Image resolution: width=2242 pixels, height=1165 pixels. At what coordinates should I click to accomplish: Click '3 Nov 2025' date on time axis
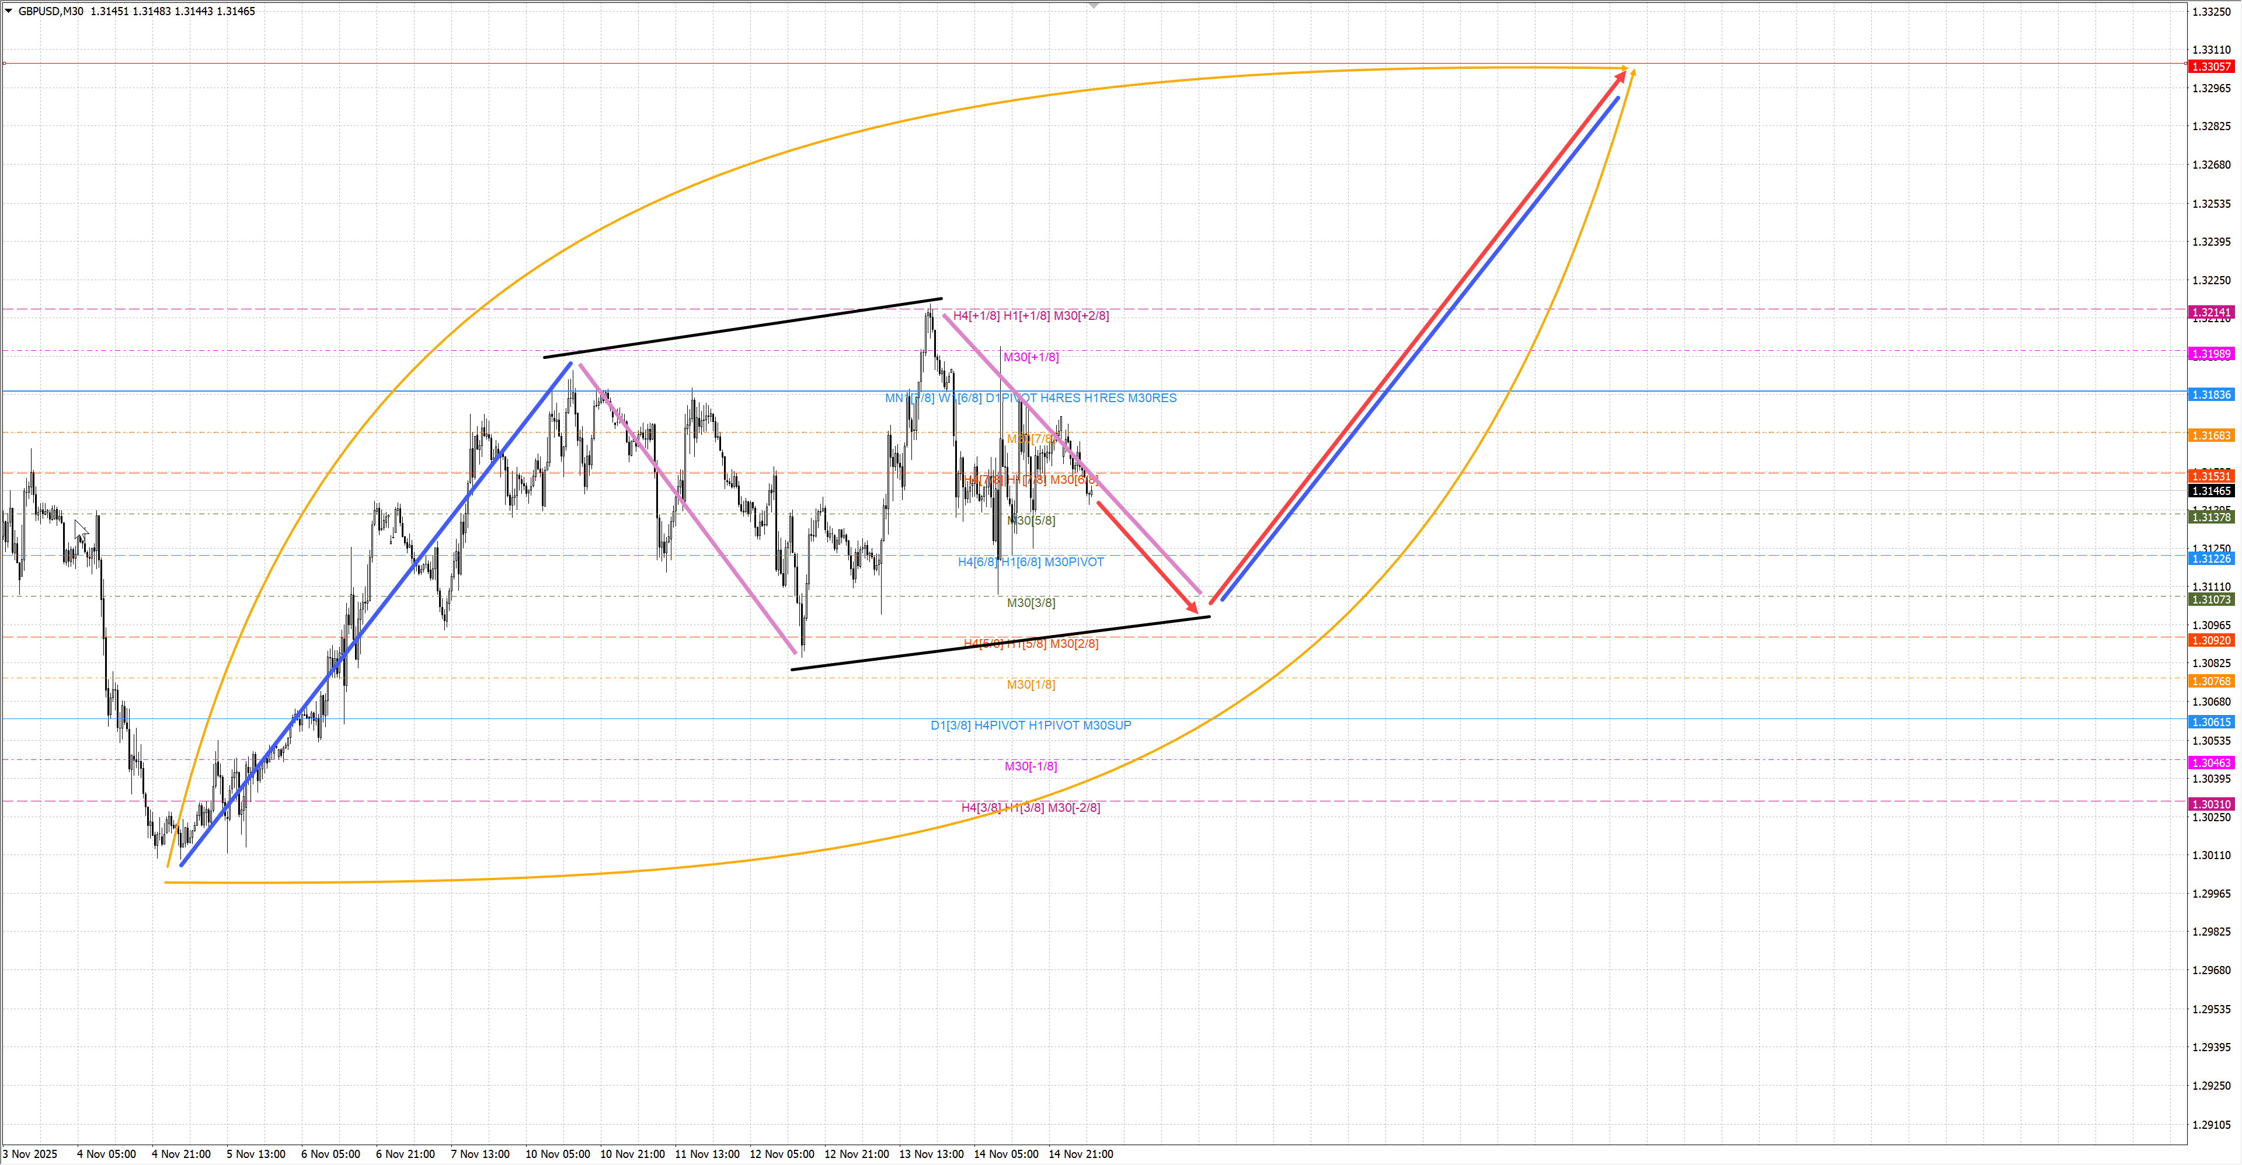pos(30,1154)
